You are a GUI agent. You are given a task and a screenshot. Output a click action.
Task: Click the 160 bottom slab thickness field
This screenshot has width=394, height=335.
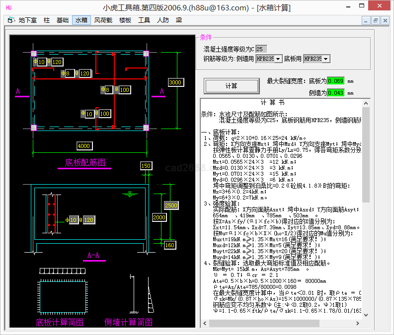170,245
